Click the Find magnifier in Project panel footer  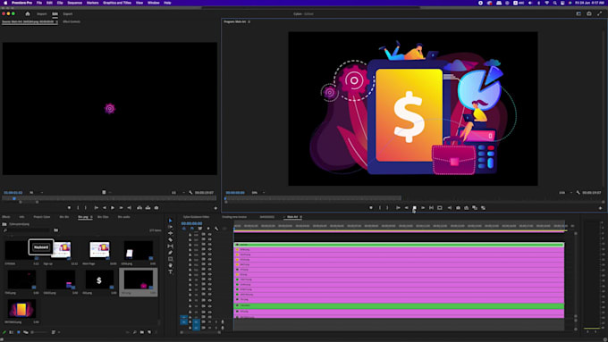(x=134, y=332)
